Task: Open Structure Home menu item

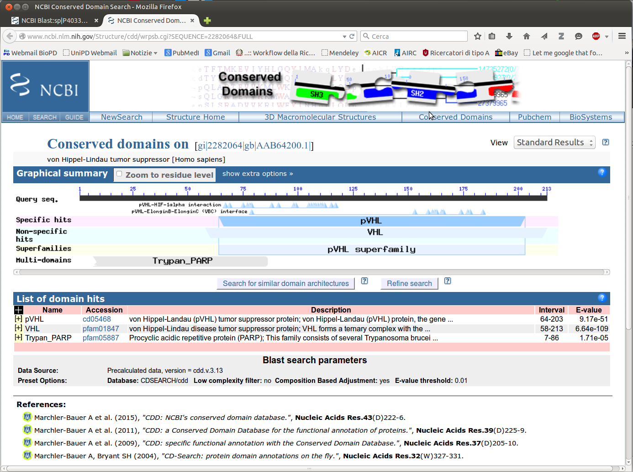Action: pos(195,117)
